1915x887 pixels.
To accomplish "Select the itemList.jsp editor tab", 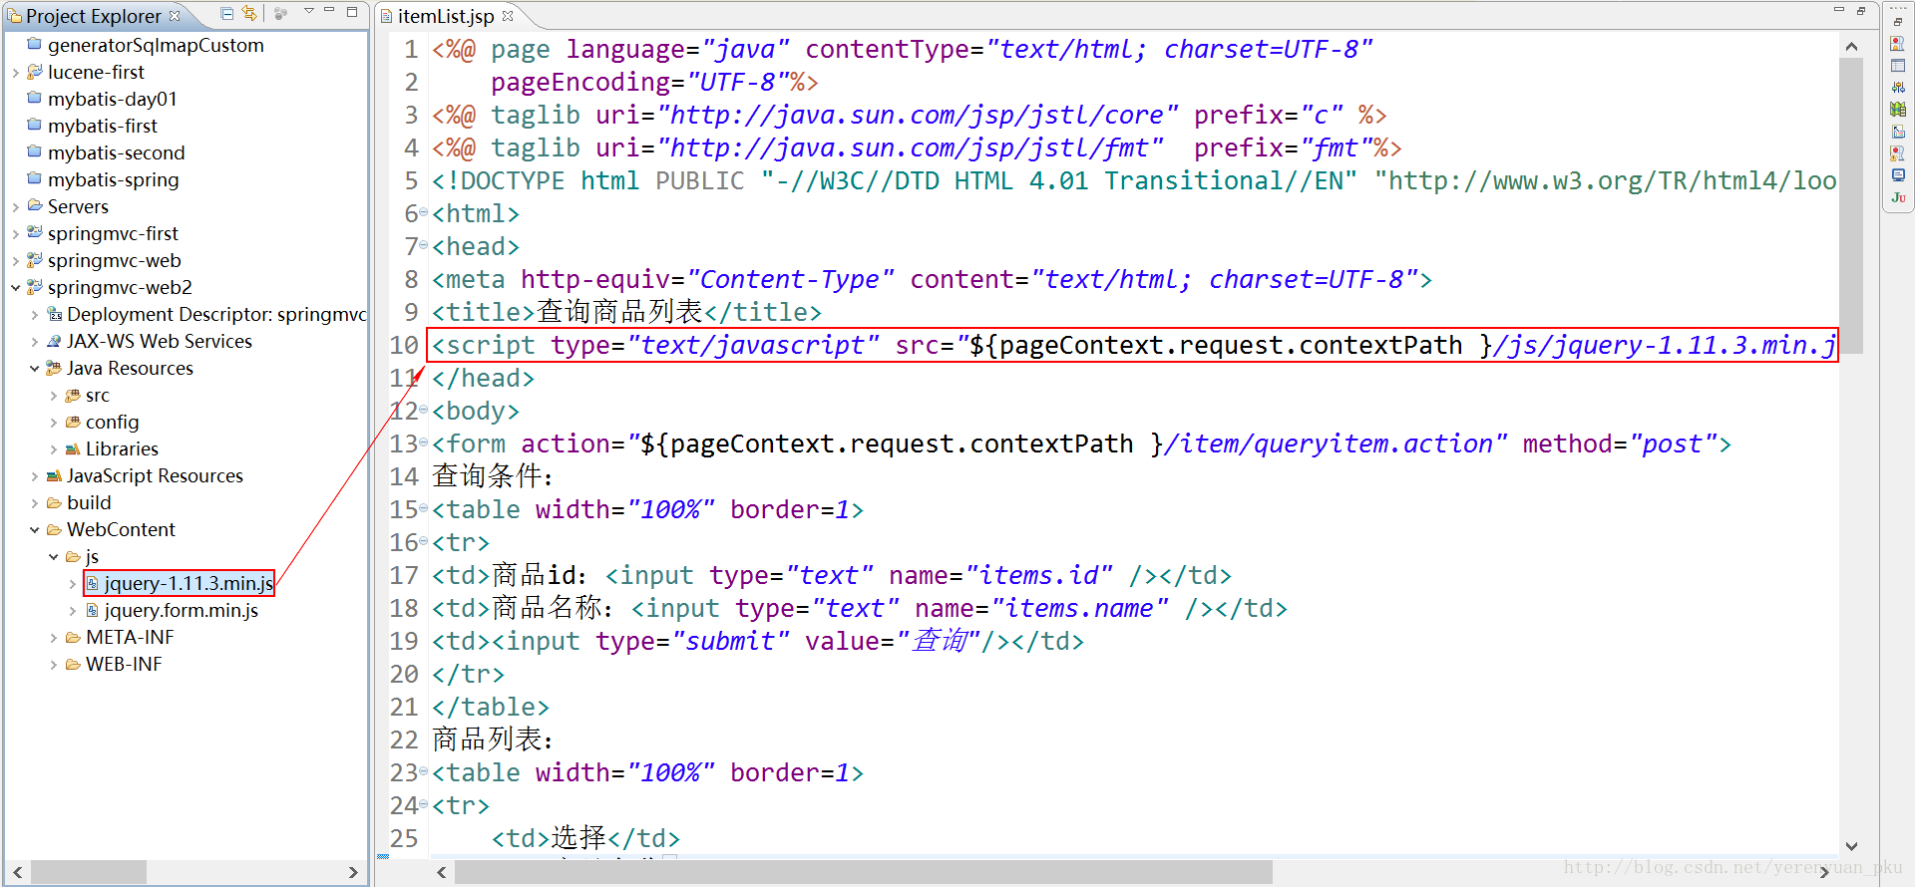I will click(446, 16).
